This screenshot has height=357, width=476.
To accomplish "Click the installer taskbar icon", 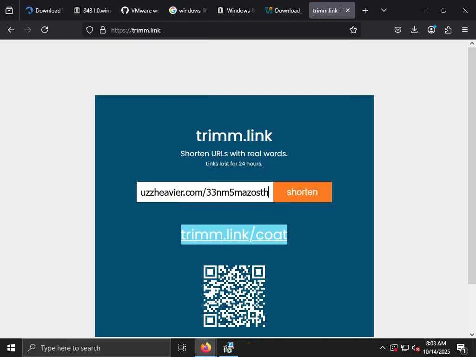I will tap(228, 348).
